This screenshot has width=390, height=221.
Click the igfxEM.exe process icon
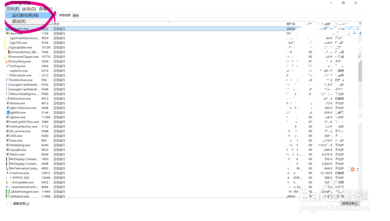[x=8, y=112]
